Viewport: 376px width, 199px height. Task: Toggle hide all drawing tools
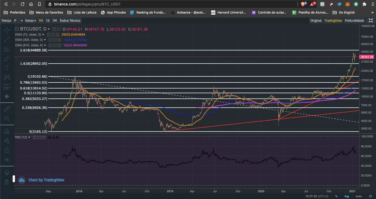tap(7, 160)
